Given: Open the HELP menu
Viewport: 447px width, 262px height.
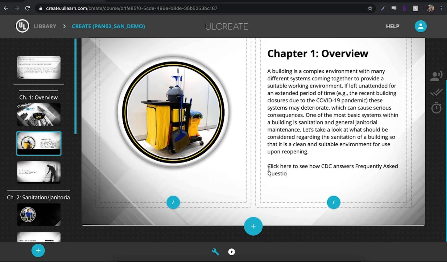Looking at the screenshot, I should click(393, 26).
